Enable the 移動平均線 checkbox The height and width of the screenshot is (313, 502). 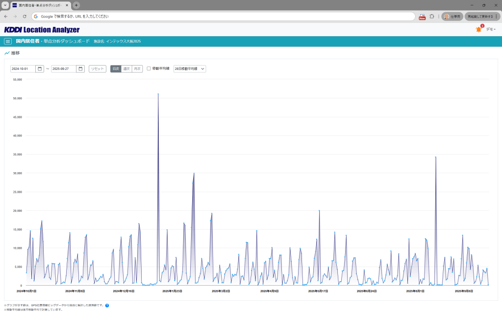(x=149, y=69)
